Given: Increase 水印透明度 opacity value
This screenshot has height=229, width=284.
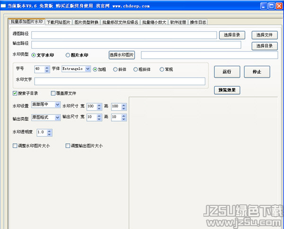Looking at the screenshot, I should [x=49, y=131].
